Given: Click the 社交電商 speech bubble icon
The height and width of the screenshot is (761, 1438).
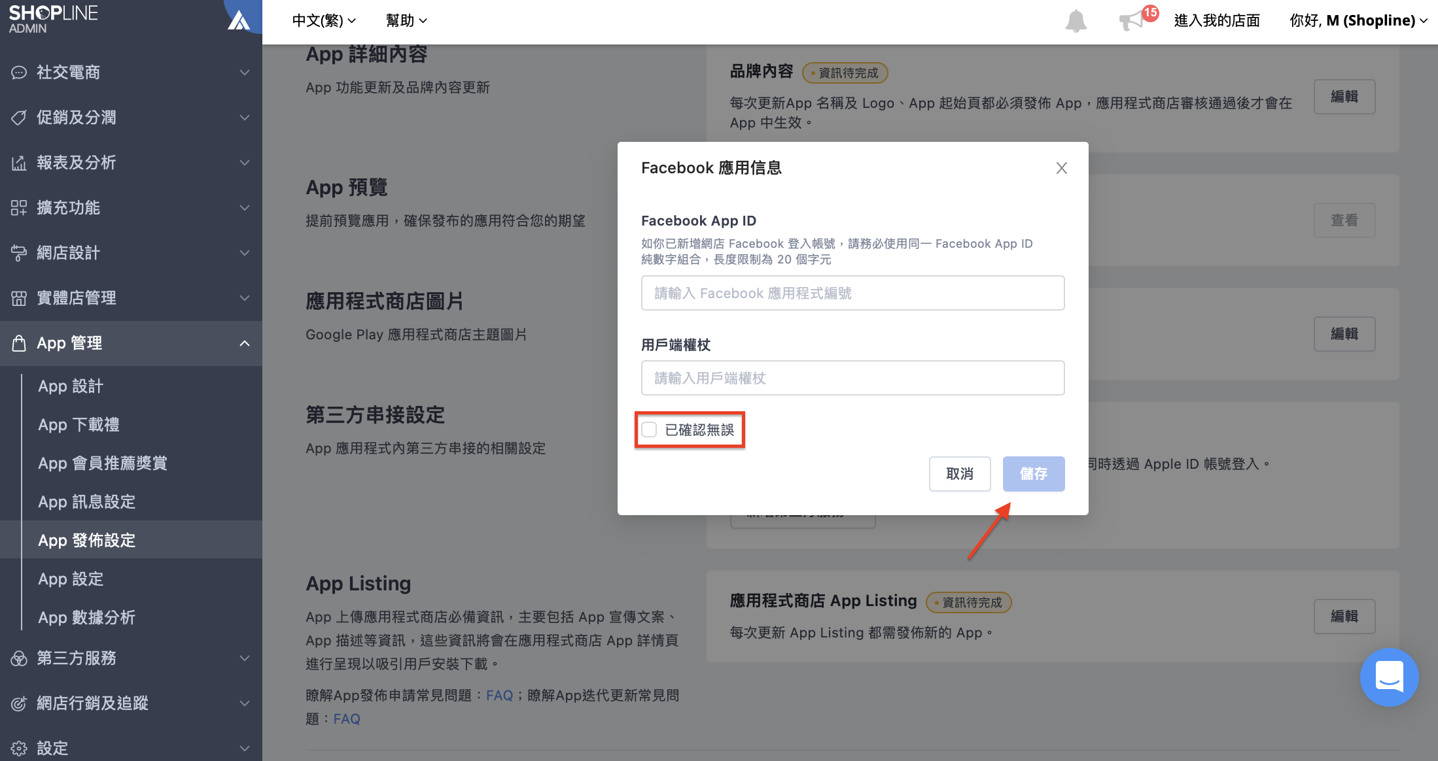Looking at the screenshot, I should (x=19, y=73).
